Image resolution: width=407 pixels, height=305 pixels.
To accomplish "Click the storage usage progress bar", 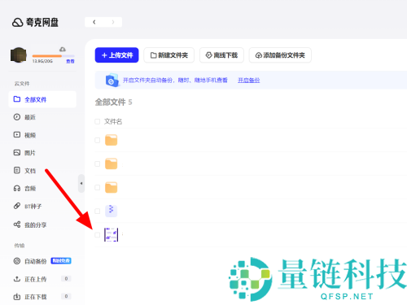I will click(53, 56).
